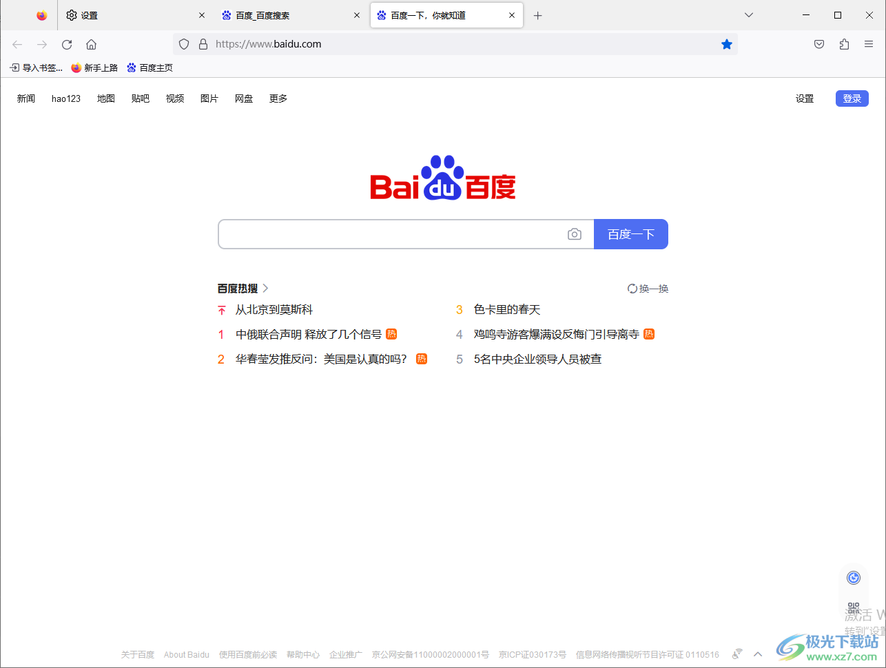Click the 导入书签 bookmark import icon
Screen dimensions: 886x668
click(x=14, y=67)
